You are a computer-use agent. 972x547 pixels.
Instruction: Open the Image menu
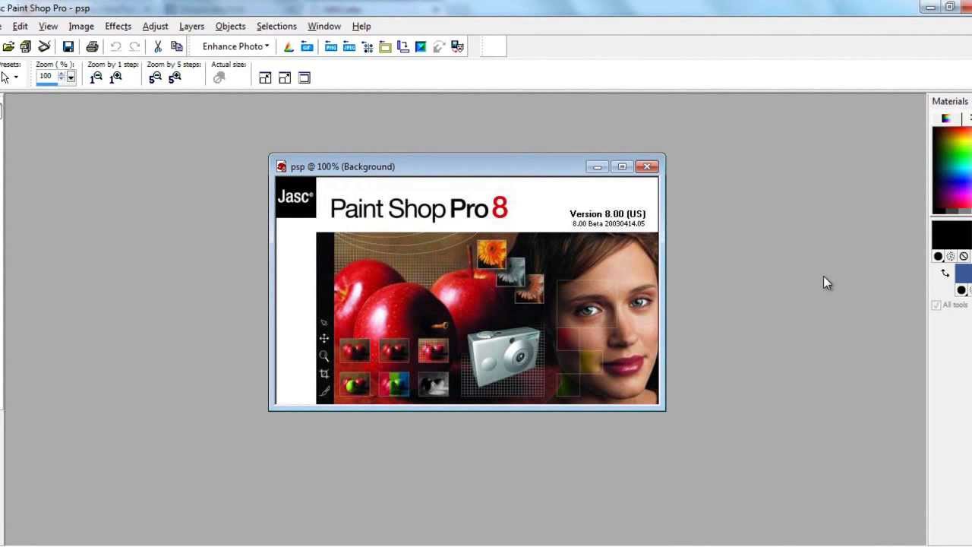(x=81, y=26)
